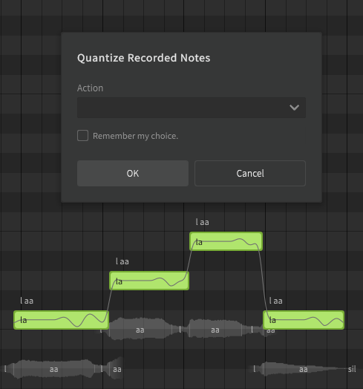363x389 pixels.
Task: Click the 'Quantize Recorded Notes' dialog title
Action: click(x=144, y=58)
